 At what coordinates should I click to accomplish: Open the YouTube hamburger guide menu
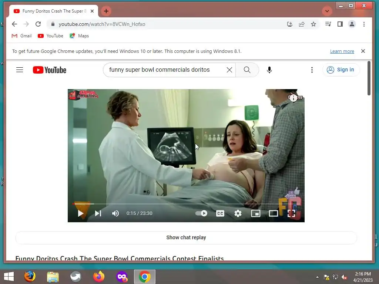tap(20, 70)
